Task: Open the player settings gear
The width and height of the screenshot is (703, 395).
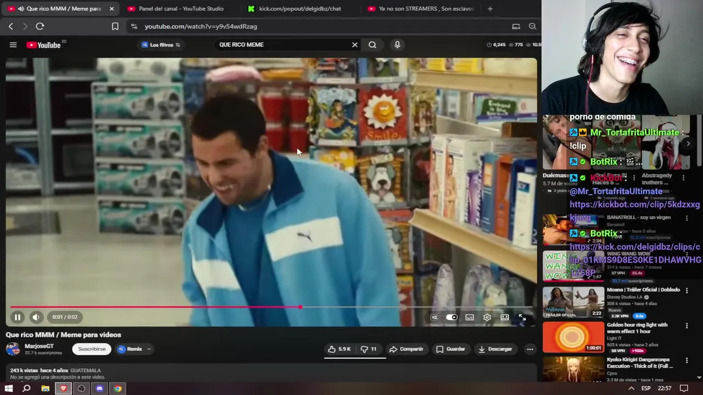Action: [487, 317]
